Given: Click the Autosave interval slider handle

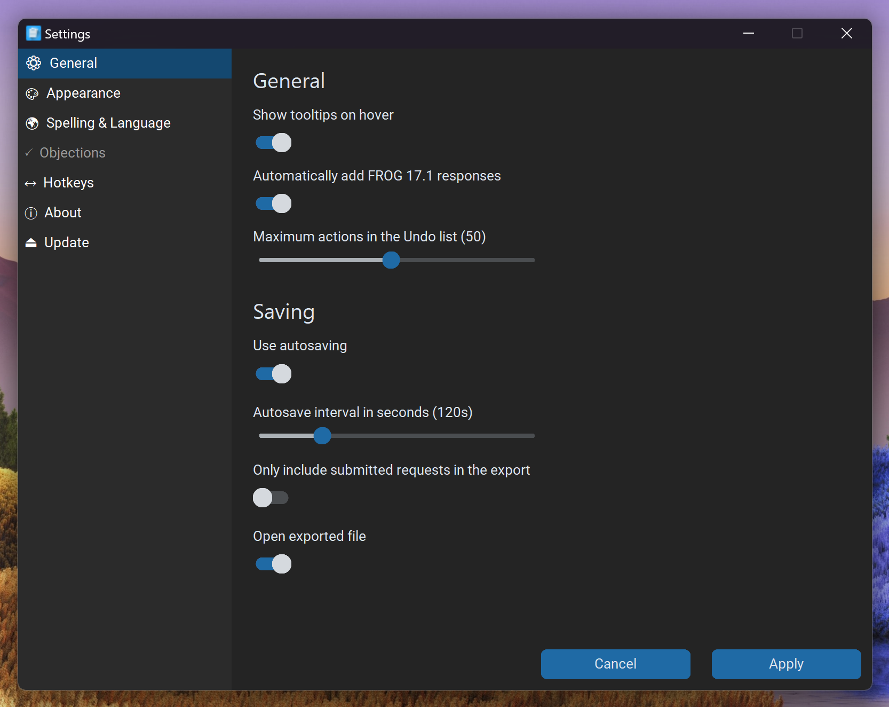Looking at the screenshot, I should pyautogui.click(x=322, y=436).
